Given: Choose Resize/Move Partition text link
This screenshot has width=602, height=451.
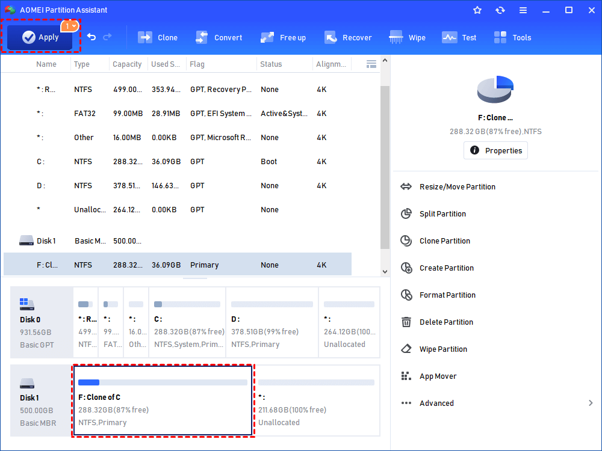Looking at the screenshot, I should coord(458,187).
